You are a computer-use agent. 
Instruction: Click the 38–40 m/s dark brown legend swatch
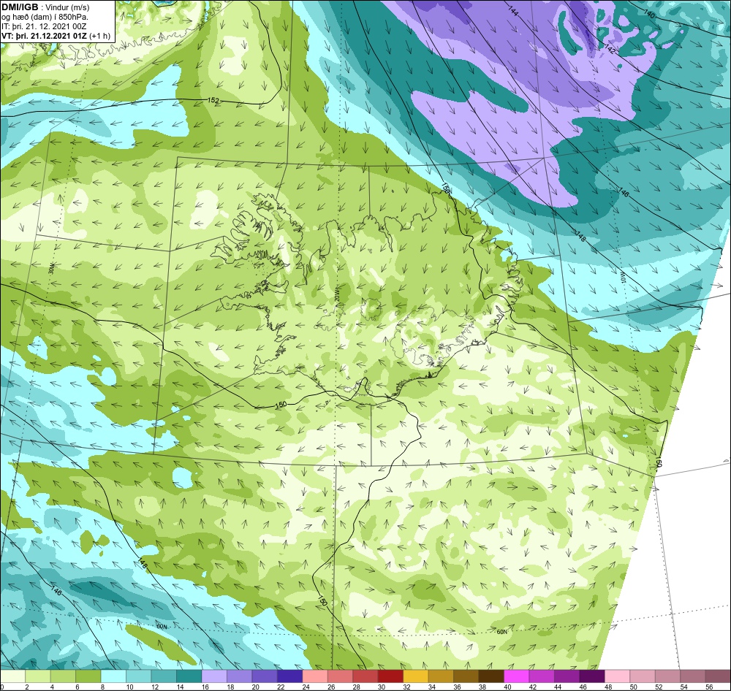click(491, 676)
